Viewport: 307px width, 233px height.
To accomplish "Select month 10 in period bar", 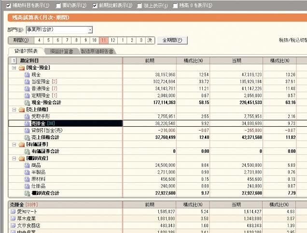I will click(x=95, y=41).
